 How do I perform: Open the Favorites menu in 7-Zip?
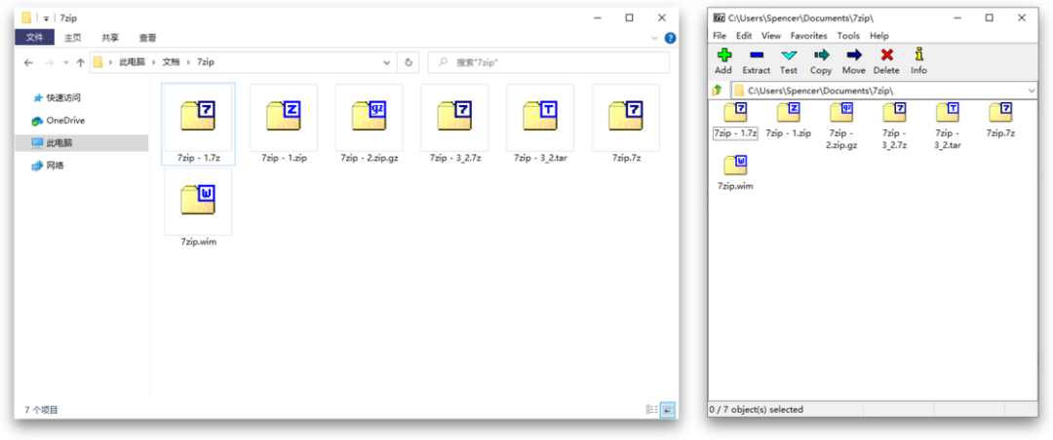point(808,36)
